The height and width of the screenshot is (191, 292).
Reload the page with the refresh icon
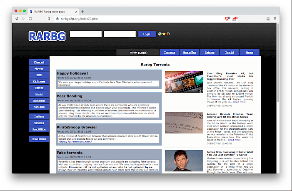[x=30, y=19]
